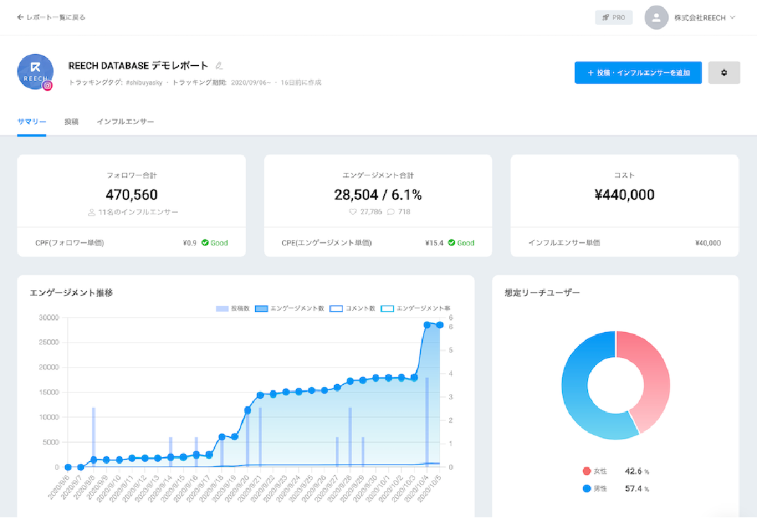Click the engagement total 28,504 / 6.1%
The height and width of the screenshot is (518, 757).
tap(378, 195)
